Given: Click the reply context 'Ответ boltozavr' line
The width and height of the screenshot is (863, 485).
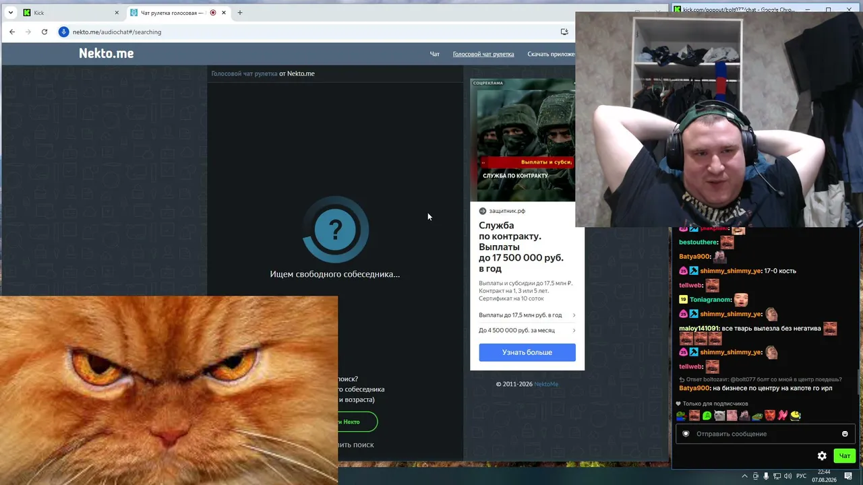Looking at the screenshot, I should [761, 379].
